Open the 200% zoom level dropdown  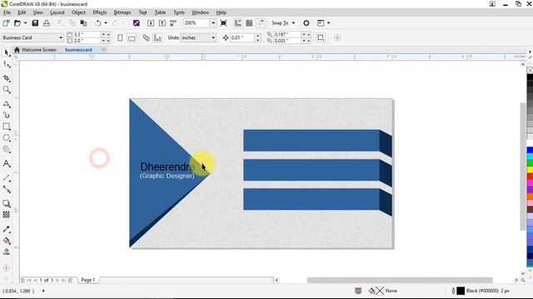[213, 23]
